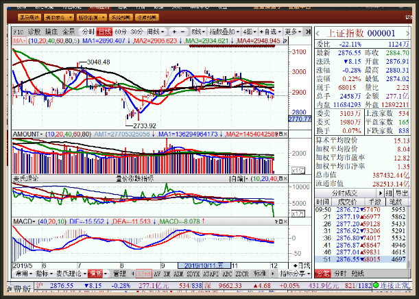Open the K线 chart type dropdown
Screen dimensions: 419x299
click(198, 32)
